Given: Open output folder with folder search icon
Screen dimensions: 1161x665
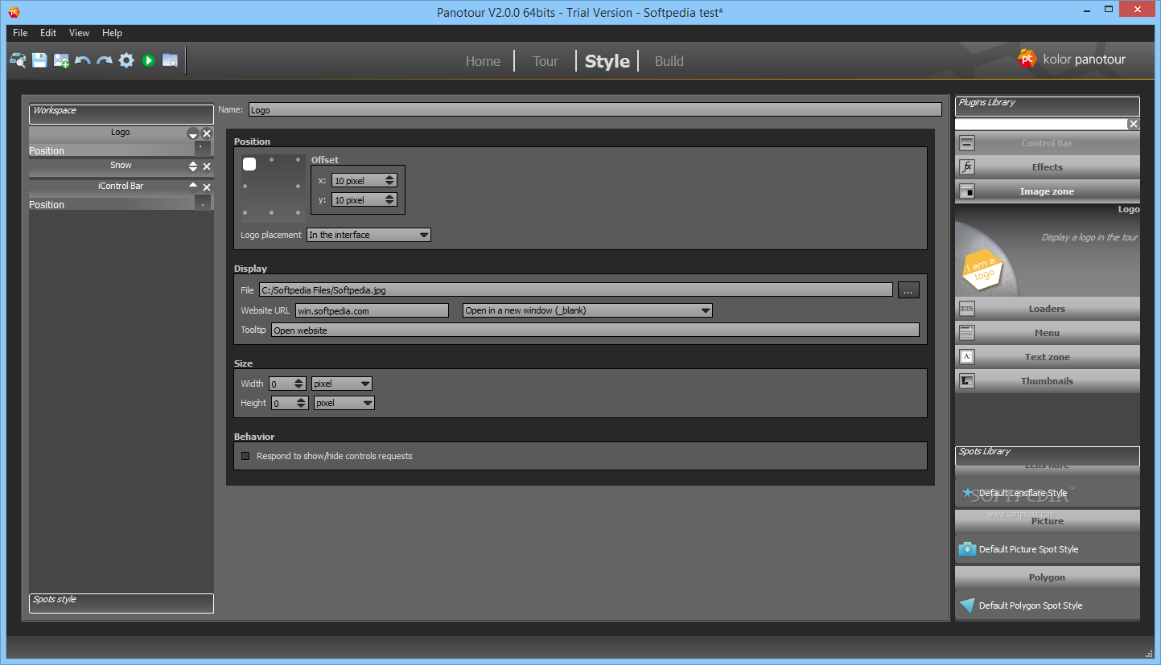Looking at the screenshot, I should click(x=170, y=60).
